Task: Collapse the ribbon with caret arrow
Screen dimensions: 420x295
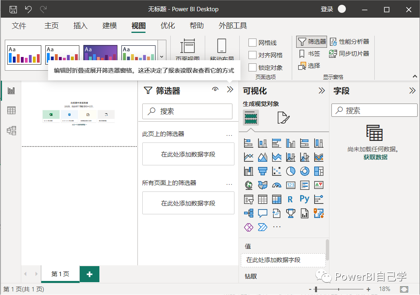Action: click(x=415, y=76)
